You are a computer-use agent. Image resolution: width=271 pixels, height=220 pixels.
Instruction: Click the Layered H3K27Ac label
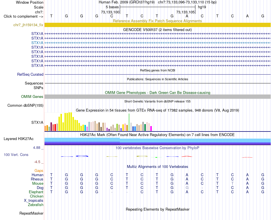[19, 139]
